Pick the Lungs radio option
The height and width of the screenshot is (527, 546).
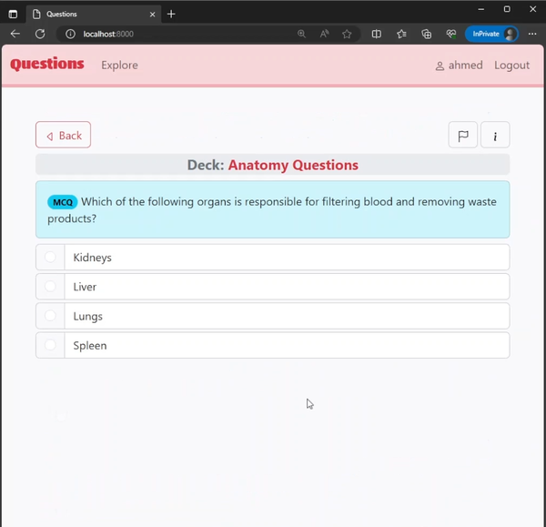click(x=50, y=316)
